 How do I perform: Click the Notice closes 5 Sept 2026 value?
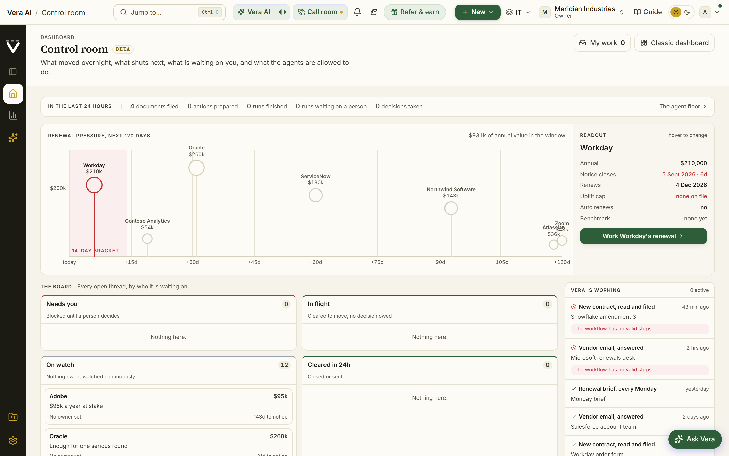click(684, 174)
